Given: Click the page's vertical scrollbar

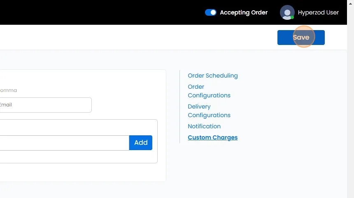Looking at the screenshot, I should [350, 99].
